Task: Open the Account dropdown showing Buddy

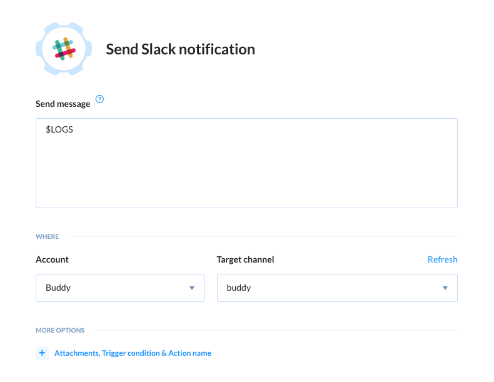Action: (x=120, y=288)
